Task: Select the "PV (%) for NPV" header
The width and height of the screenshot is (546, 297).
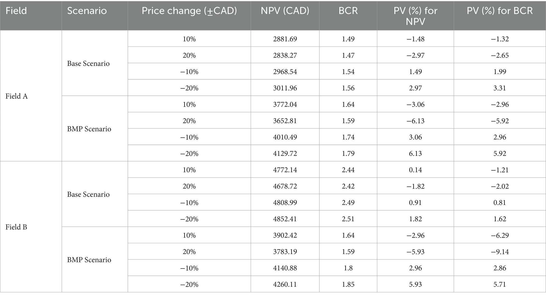Action: pos(415,16)
